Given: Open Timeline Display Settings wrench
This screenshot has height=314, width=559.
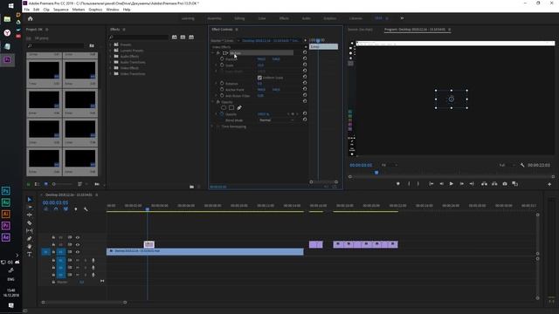Looking at the screenshot, I should pyautogui.click(x=86, y=209).
